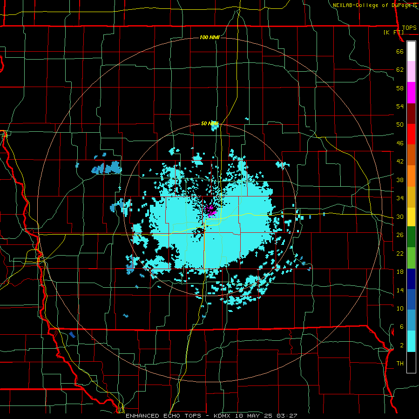Pick the gold legend color block
Screen dimensions: 419x419
coord(411,197)
